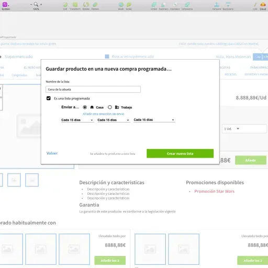Click the house icon next to Casa
This screenshot has width=268, height=268.
pos(92,107)
